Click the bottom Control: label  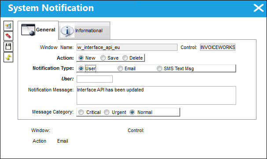136,130
